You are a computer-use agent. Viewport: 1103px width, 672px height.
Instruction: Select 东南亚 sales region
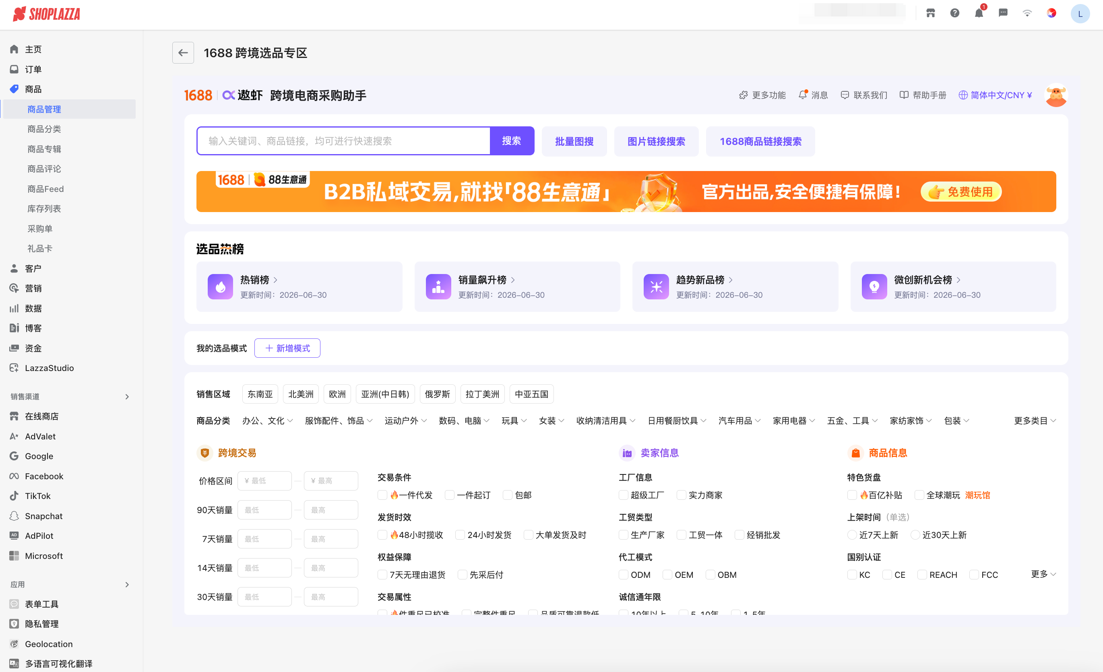[260, 394]
